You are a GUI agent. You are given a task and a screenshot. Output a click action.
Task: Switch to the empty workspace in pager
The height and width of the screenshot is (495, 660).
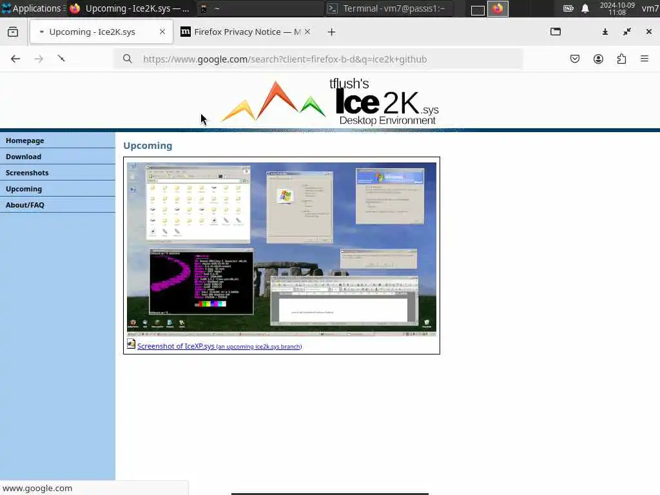tap(478, 10)
